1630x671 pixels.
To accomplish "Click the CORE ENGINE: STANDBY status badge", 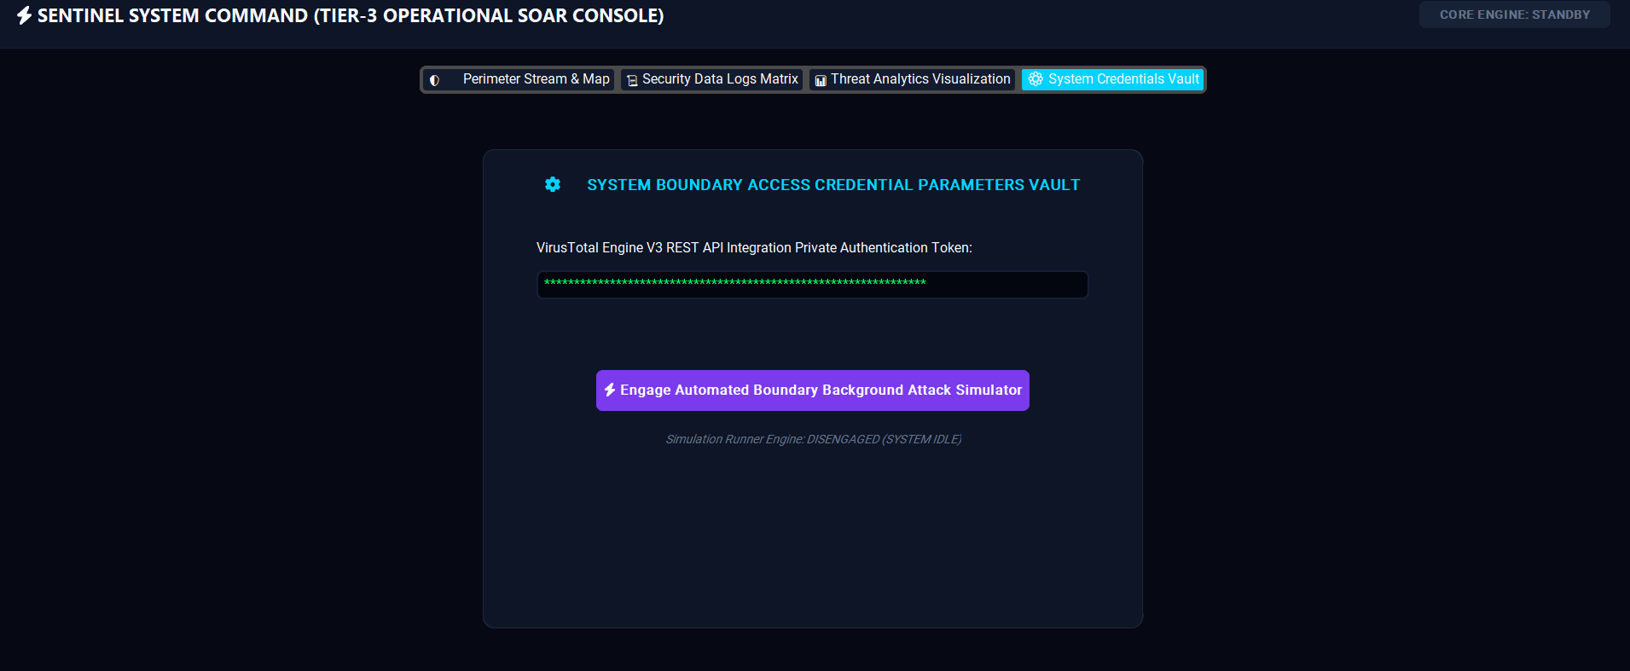I will tap(1515, 14).
